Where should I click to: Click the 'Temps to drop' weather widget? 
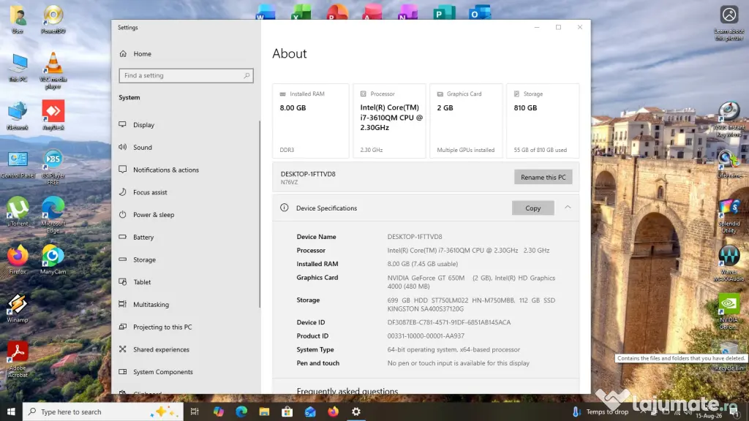pos(602,411)
